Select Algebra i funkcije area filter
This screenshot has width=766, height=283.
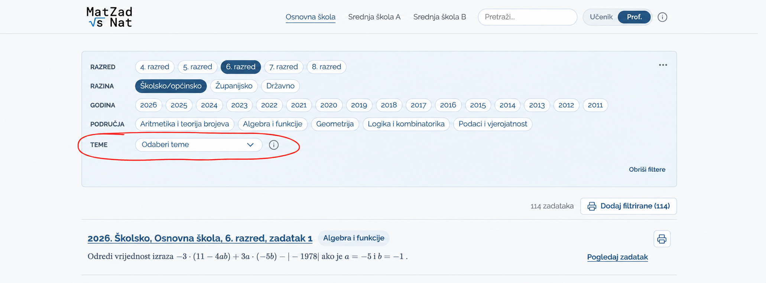pos(273,124)
